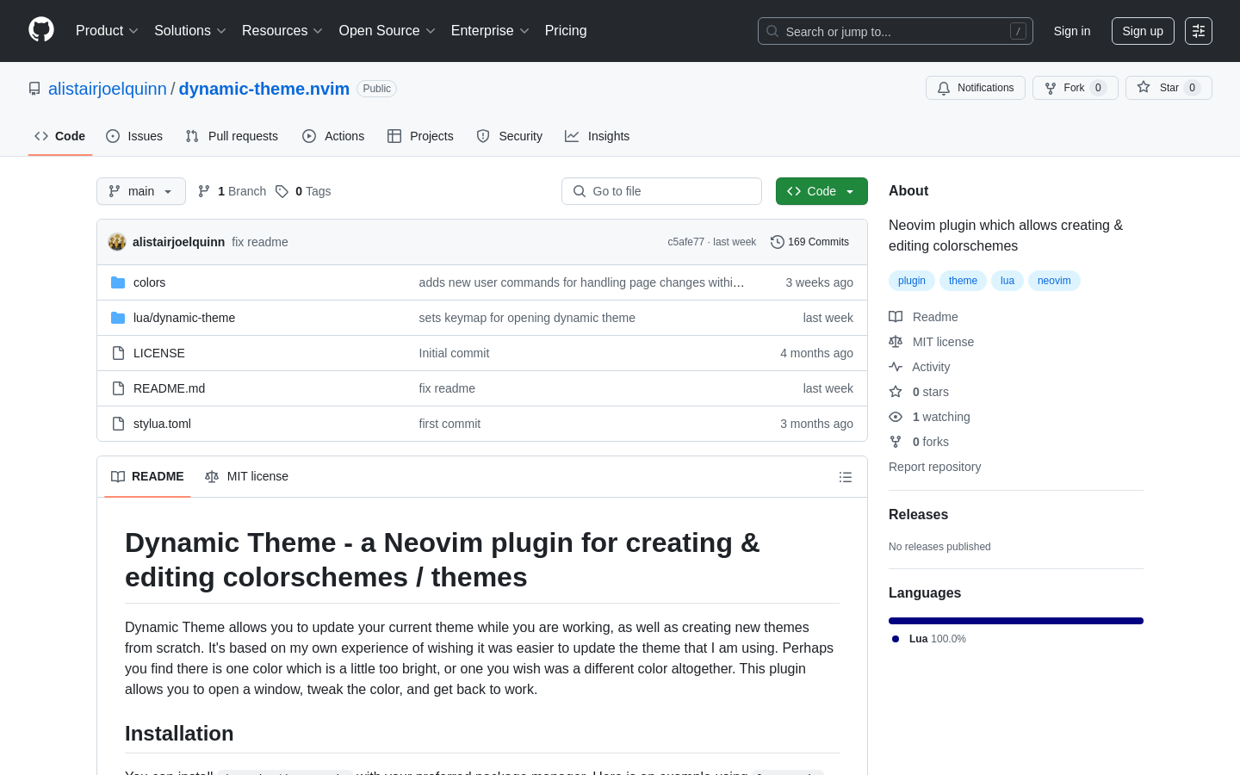Image resolution: width=1240 pixels, height=775 pixels.
Task: Click the bell Notifications button
Action: [x=976, y=88]
